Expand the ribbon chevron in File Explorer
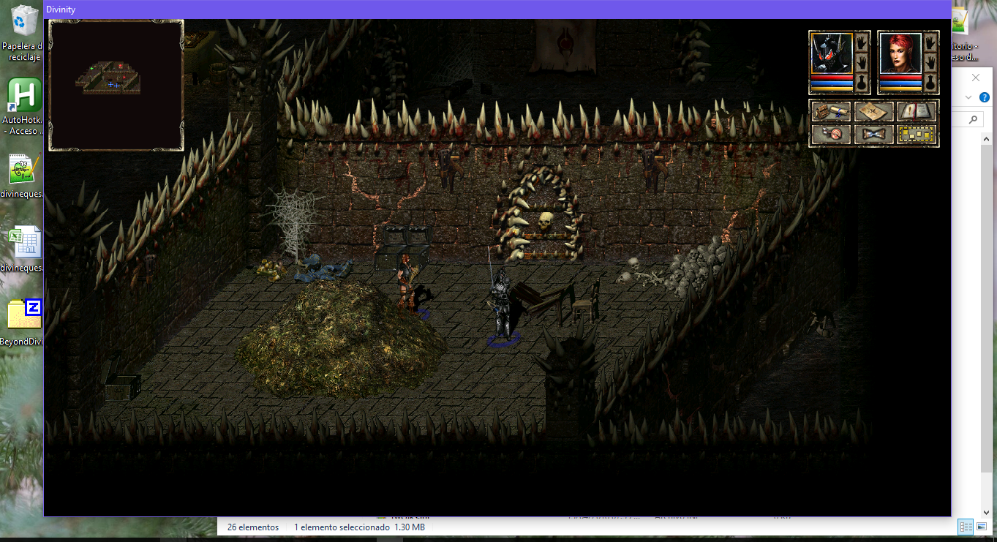This screenshot has height=542, width=997. click(968, 97)
